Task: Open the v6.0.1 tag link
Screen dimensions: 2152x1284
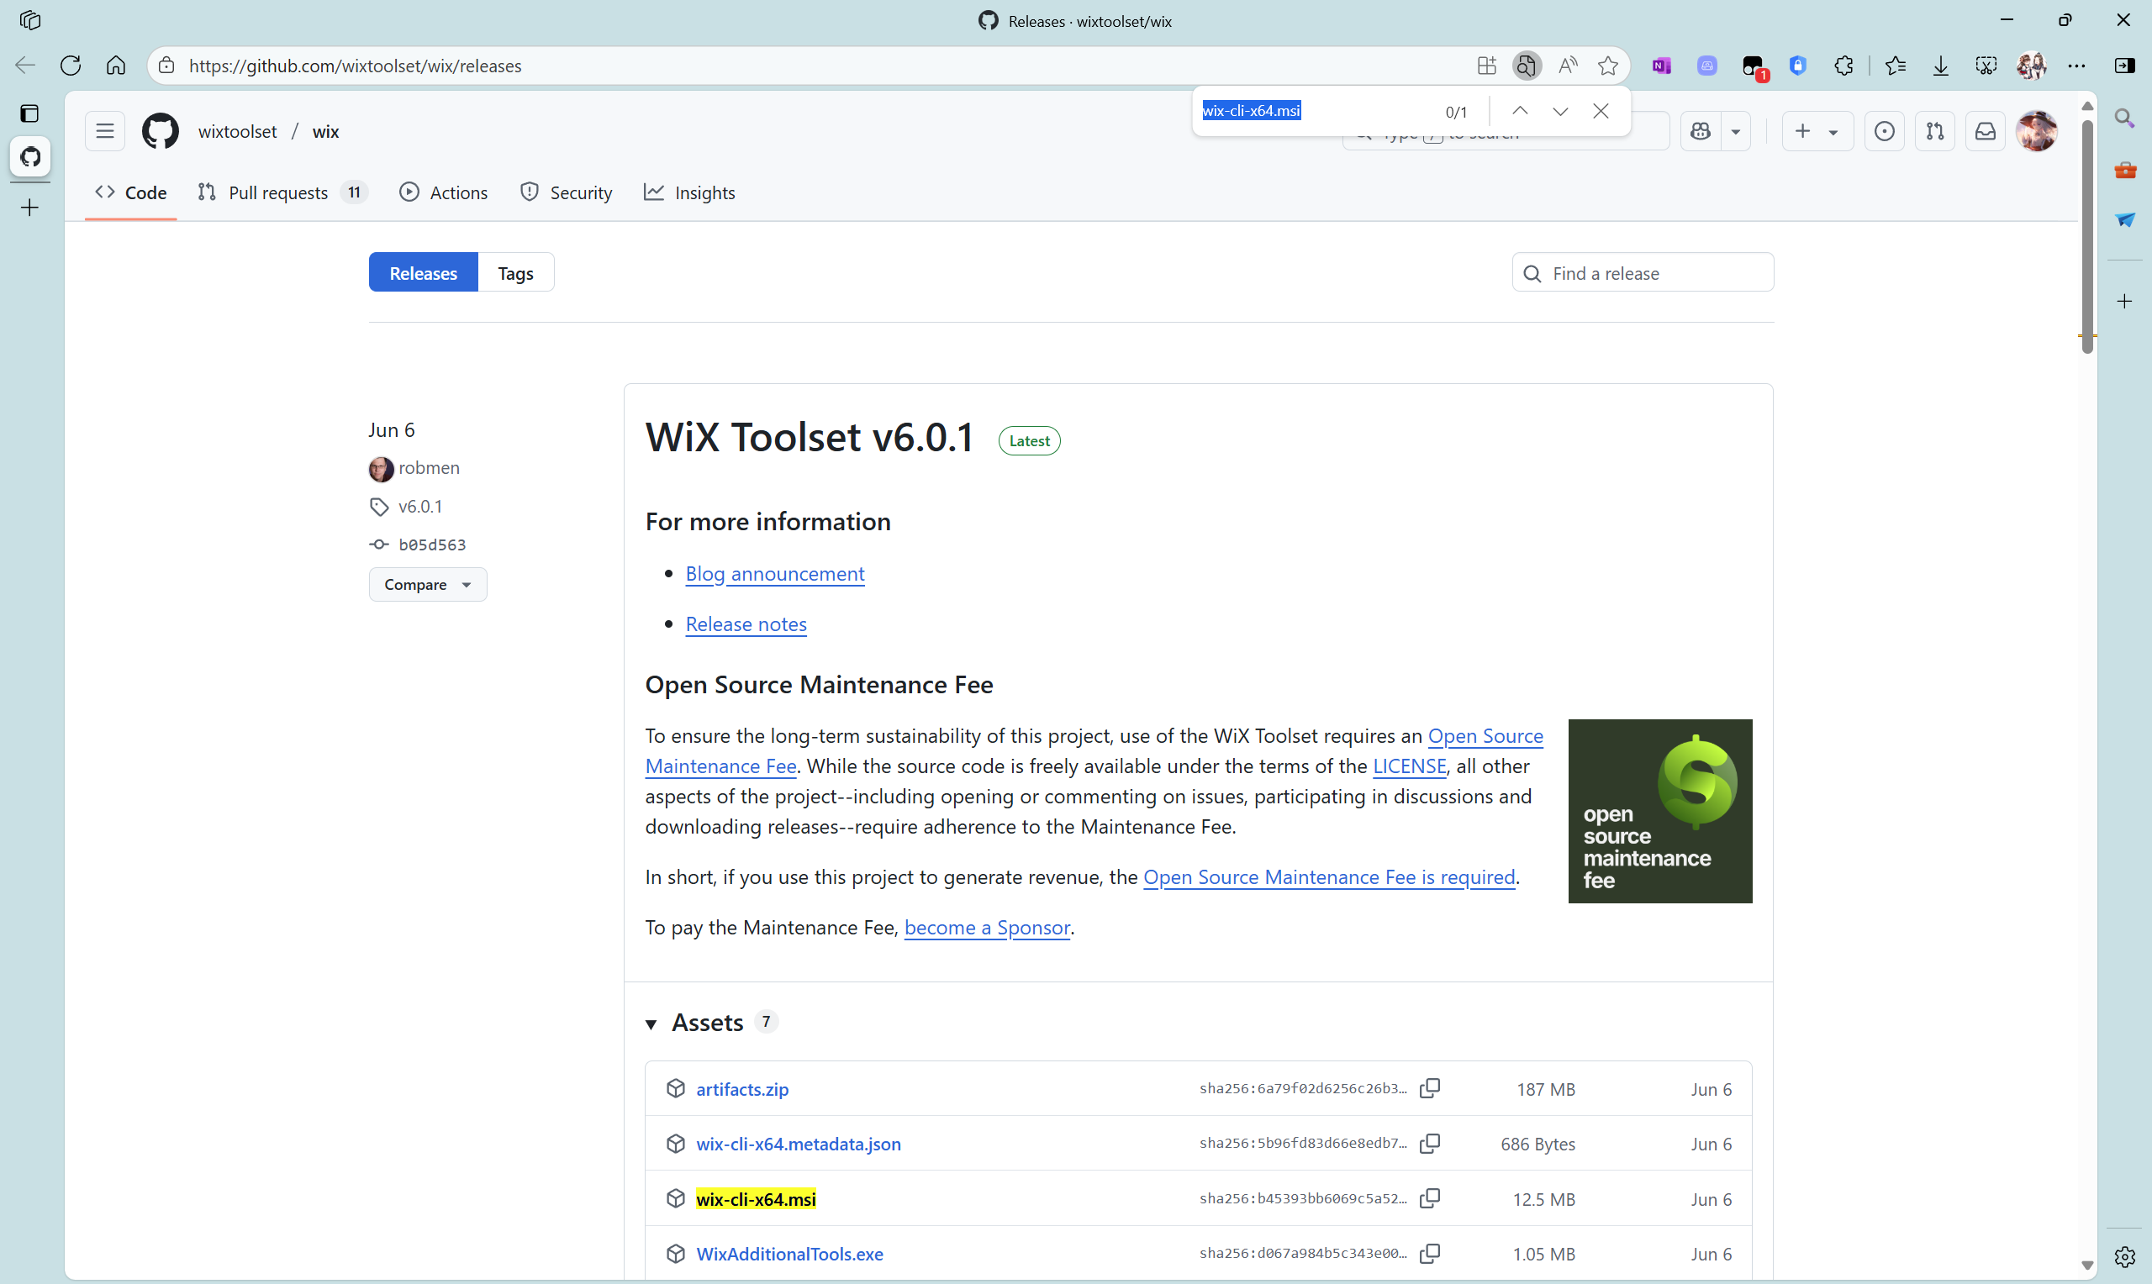Action: [x=419, y=506]
